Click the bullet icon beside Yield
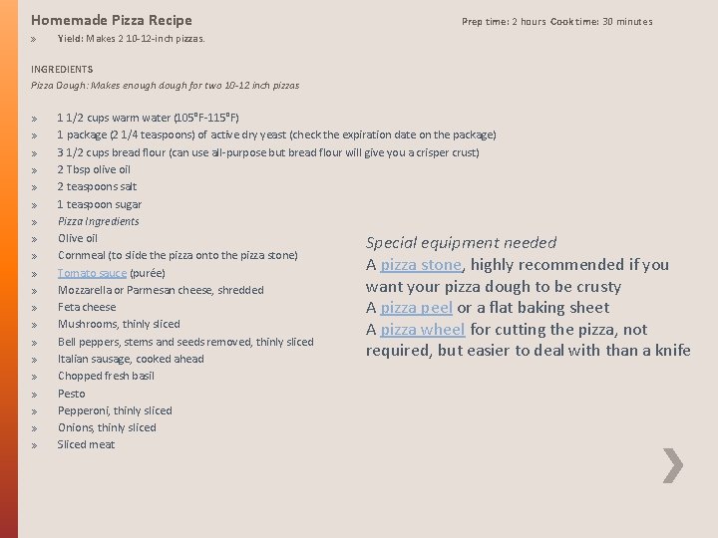 [34, 39]
